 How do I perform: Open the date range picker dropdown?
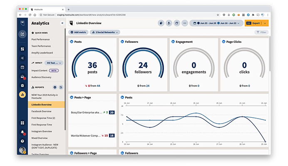[216, 23]
